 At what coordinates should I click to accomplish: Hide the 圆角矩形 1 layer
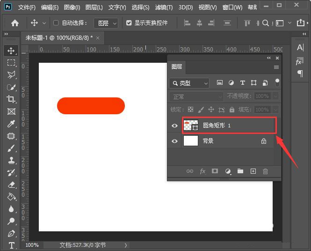click(x=174, y=125)
